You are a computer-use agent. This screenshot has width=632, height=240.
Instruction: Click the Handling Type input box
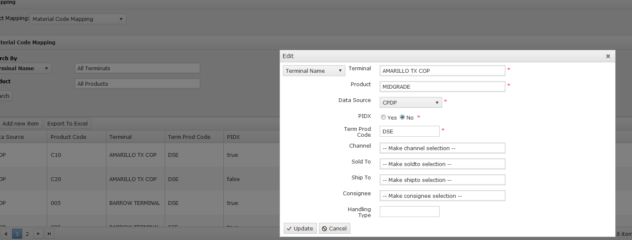pyautogui.click(x=409, y=212)
